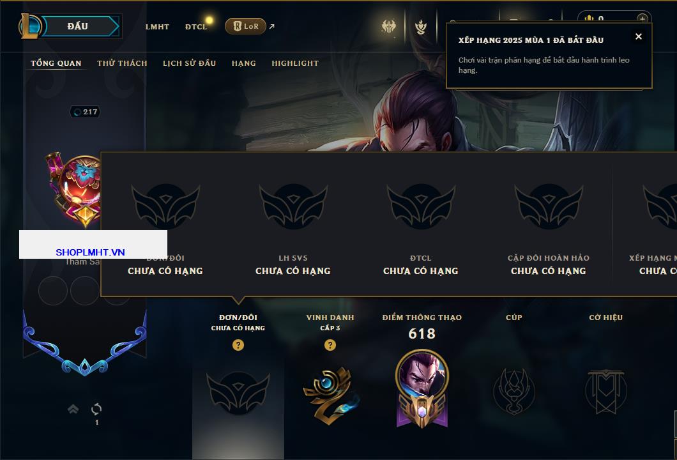Open the laurel profile icon in top bar
This screenshot has width=677, height=460.
pos(420,27)
